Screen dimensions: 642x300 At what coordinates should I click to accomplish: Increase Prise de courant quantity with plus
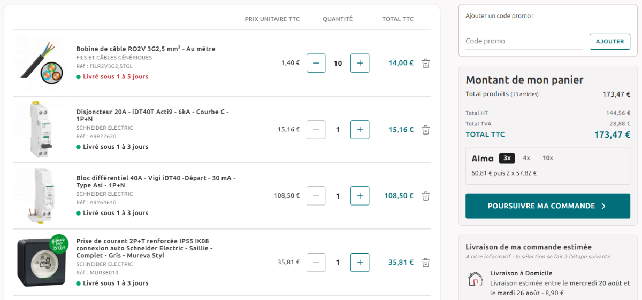tap(360, 263)
